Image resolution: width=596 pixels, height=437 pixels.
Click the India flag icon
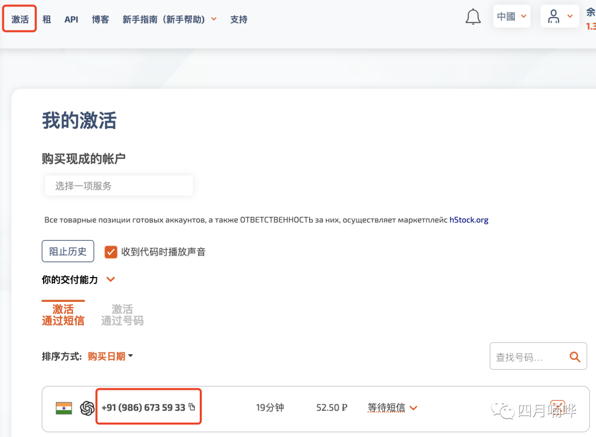pyautogui.click(x=64, y=408)
